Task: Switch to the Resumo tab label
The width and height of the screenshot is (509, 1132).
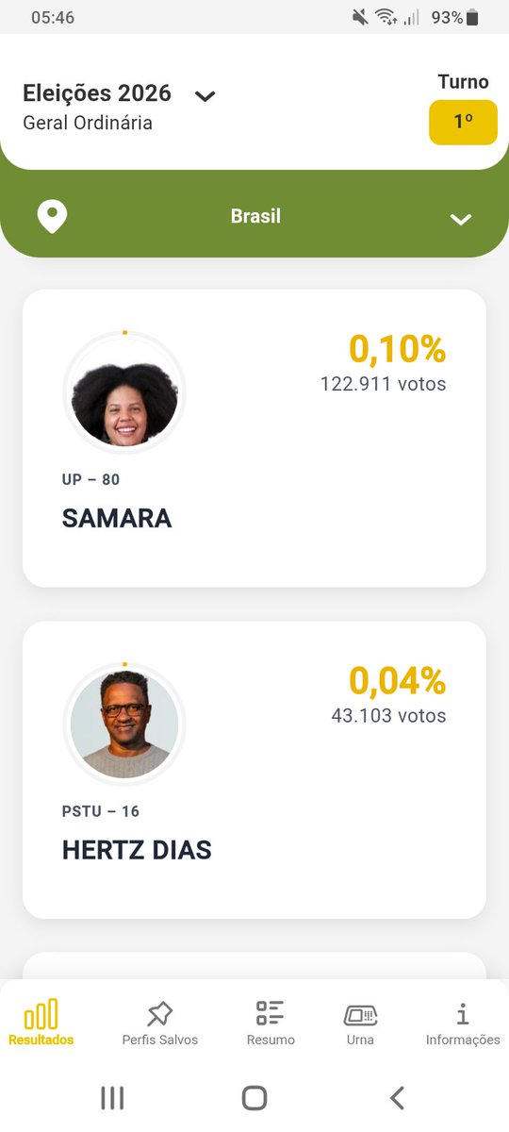Action: pos(271,1040)
